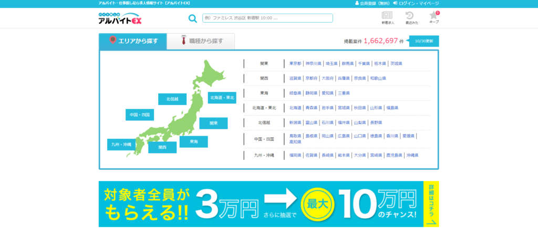Image resolution: width=538 pixels, height=233 pixels.
Task: Open the 山梨県 prefecture link
Action: tap(360, 123)
